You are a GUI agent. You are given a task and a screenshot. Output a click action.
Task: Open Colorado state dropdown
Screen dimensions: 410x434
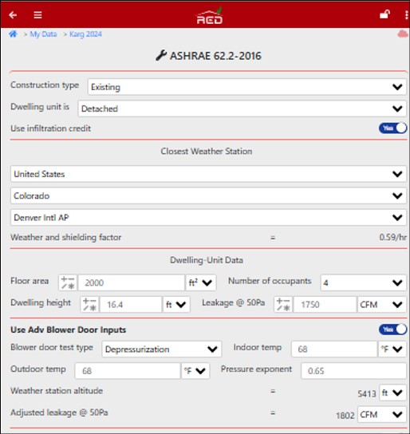point(208,195)
